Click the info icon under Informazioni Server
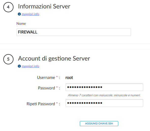This screenshot has width=150, height=131. pyautogui.click(x=19, y=14)
